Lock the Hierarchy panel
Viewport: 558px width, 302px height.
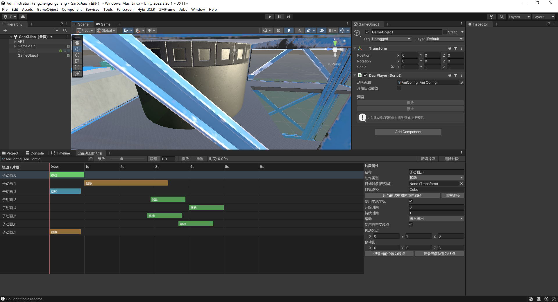(x=62, y=24)
